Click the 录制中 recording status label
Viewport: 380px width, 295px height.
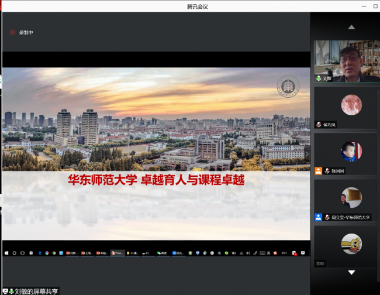click(26, 32)
